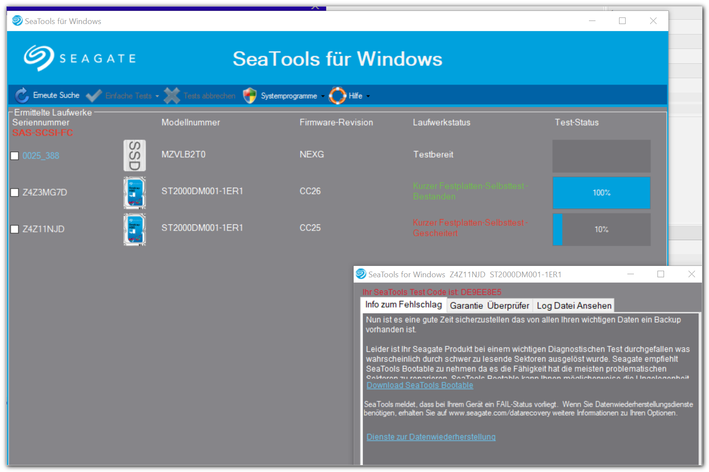Click the hard drive icon for Z4Z3MG7D
Viewport: 709px width, 472px height.
[134, 192]
